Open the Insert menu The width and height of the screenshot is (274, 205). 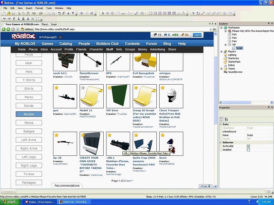point(29,8)
